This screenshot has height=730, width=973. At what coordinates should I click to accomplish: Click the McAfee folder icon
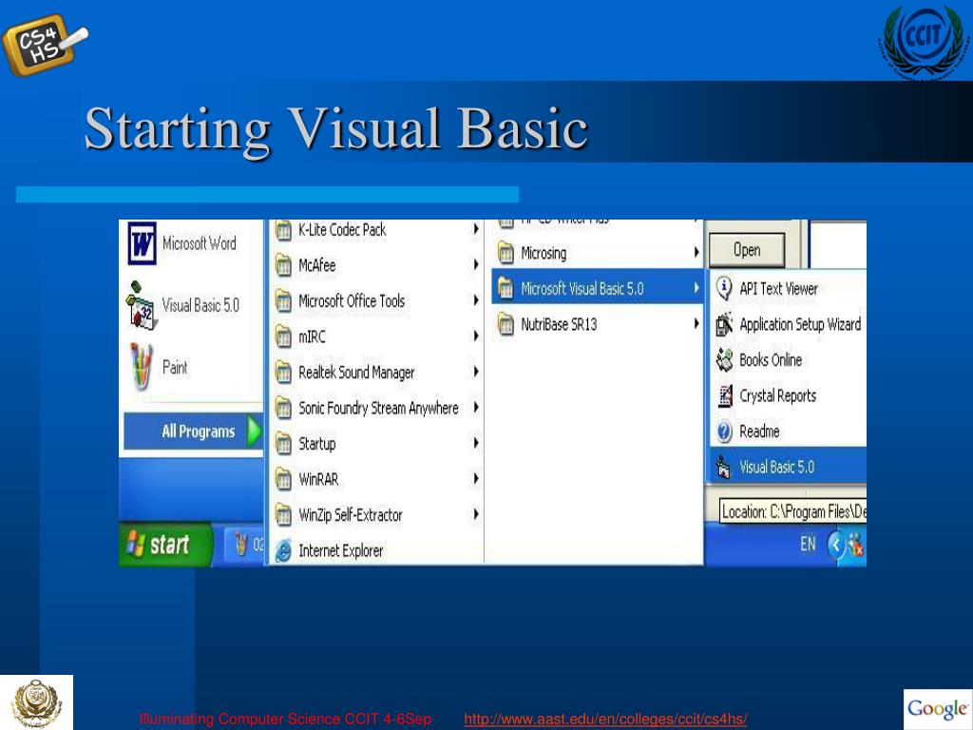coord(283,265)
